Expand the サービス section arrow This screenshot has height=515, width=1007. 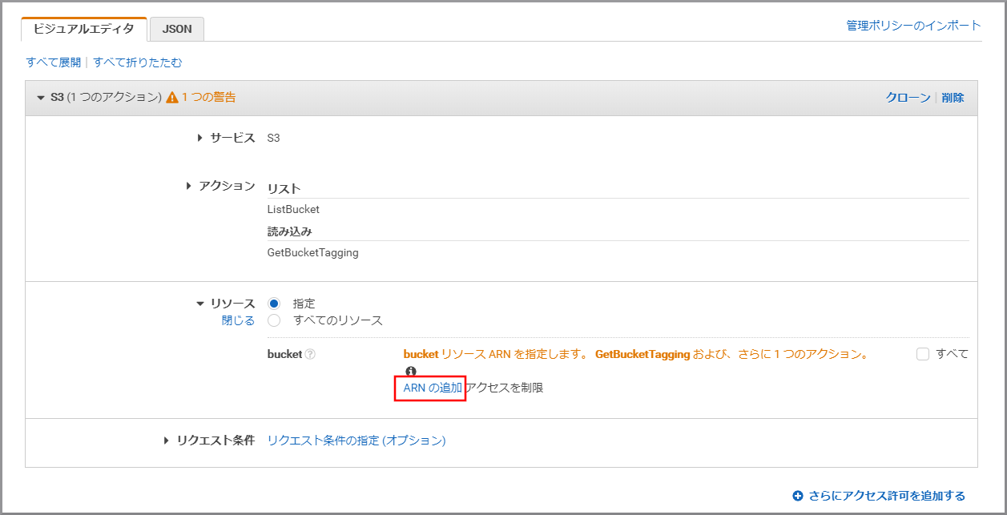(x=200, y=138)
